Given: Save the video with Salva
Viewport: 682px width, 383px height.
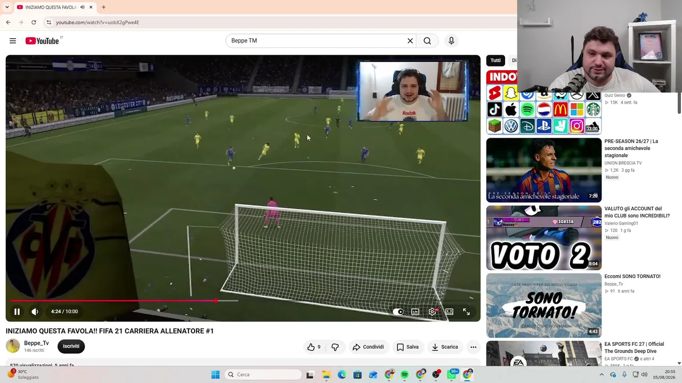Looking at the screenshot, I should point(408,347).
